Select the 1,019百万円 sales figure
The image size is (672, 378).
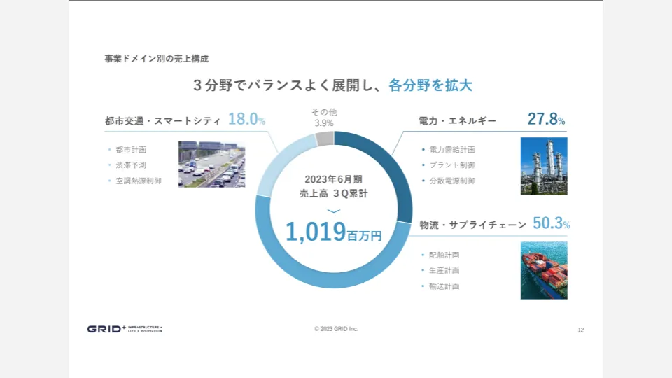click(x=334, y=232)
